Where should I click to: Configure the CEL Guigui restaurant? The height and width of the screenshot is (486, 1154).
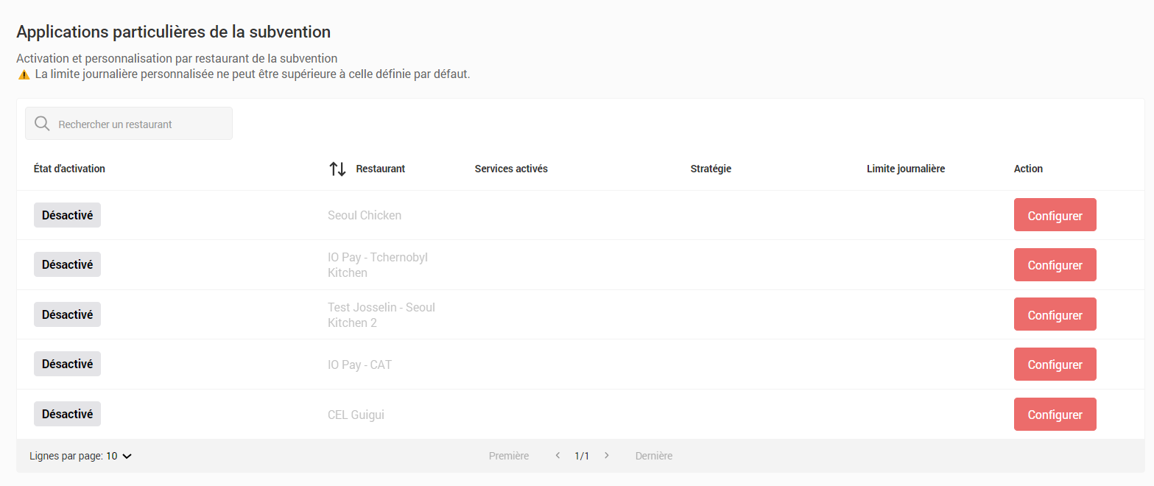pos(1055,414)
